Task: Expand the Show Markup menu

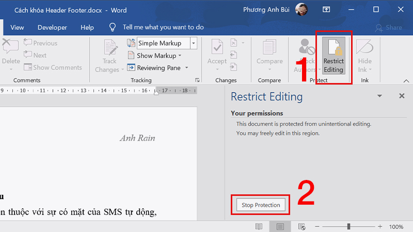Action: [154, 56]
